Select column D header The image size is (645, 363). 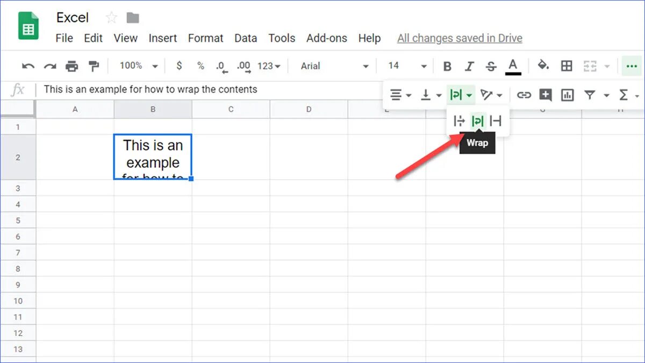(x=309, y=109)
